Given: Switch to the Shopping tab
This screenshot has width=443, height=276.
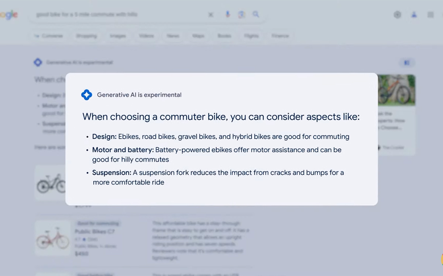Looking at the screenshot, I should coord(86,36).
